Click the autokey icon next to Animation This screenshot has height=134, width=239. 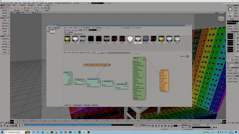coord(190,126)
